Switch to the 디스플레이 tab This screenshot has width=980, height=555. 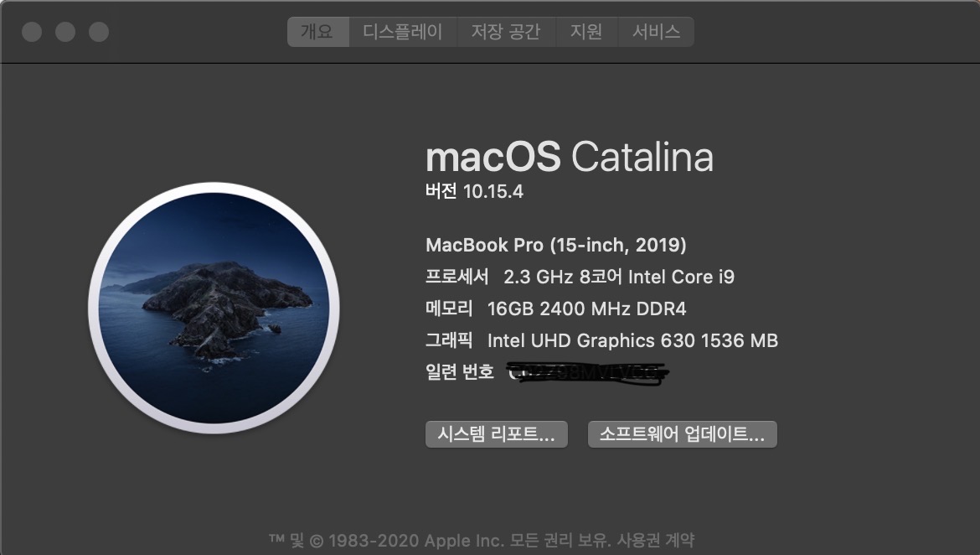(x=402, y=32)
